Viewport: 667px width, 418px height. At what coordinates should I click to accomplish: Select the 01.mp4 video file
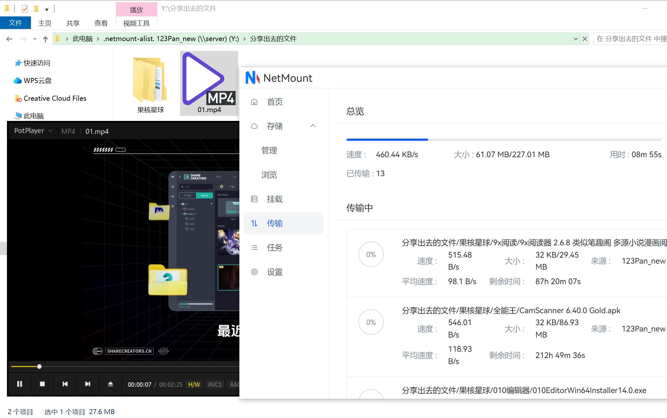point(209,83)
